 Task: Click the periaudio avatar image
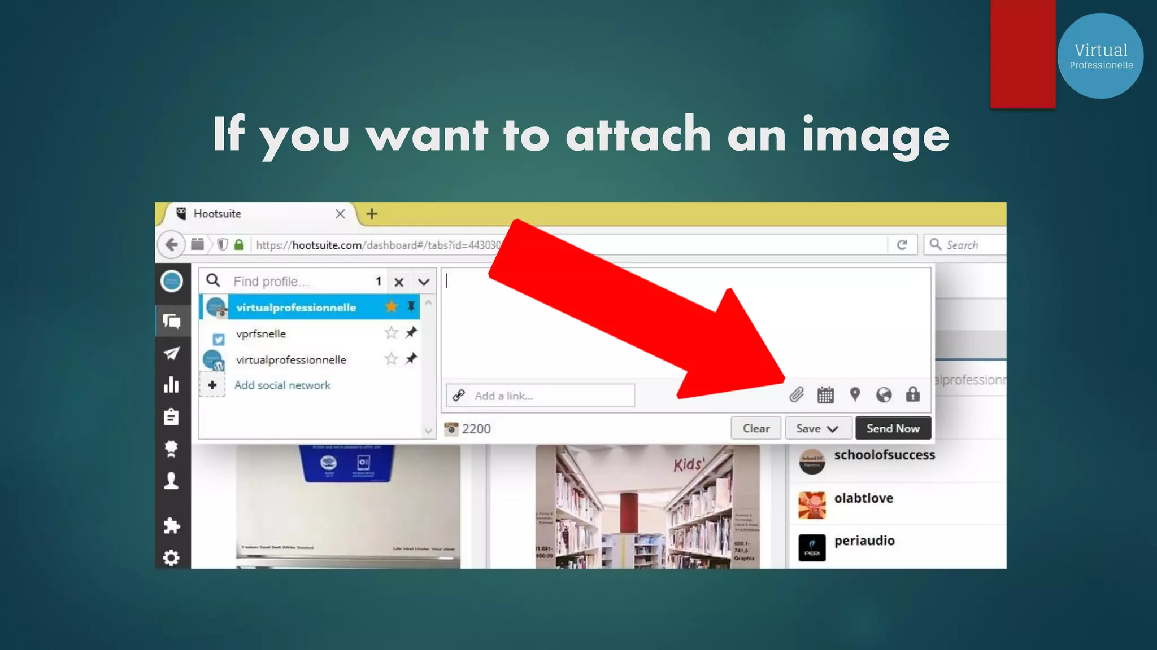[x=812, y=547]
